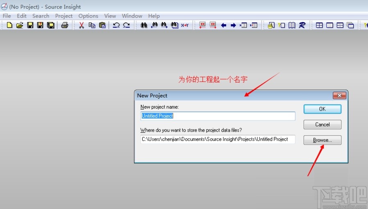The width and height of the screenshot is (368, 209).
Task: Open the Search menu
Action: point(41,16)
